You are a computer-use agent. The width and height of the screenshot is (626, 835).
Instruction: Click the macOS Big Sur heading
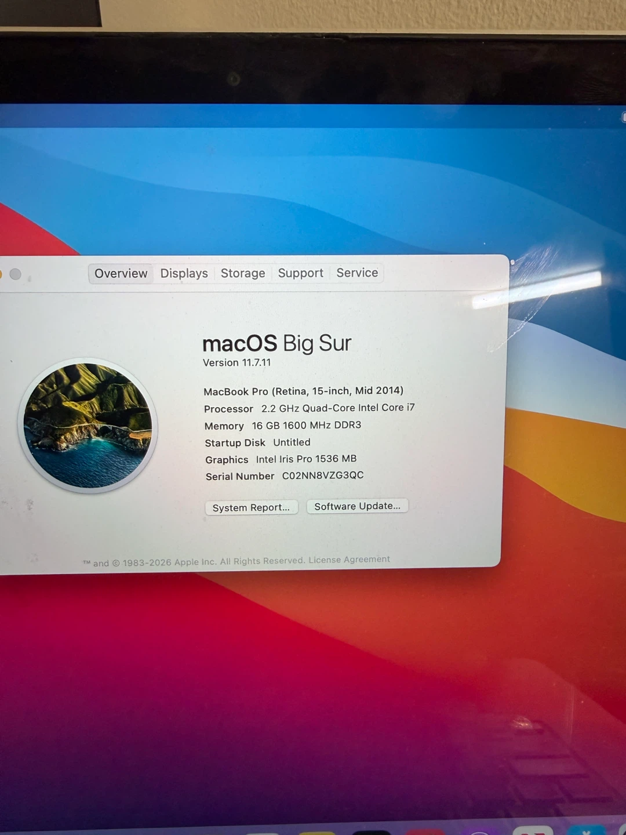pos(276,343)
